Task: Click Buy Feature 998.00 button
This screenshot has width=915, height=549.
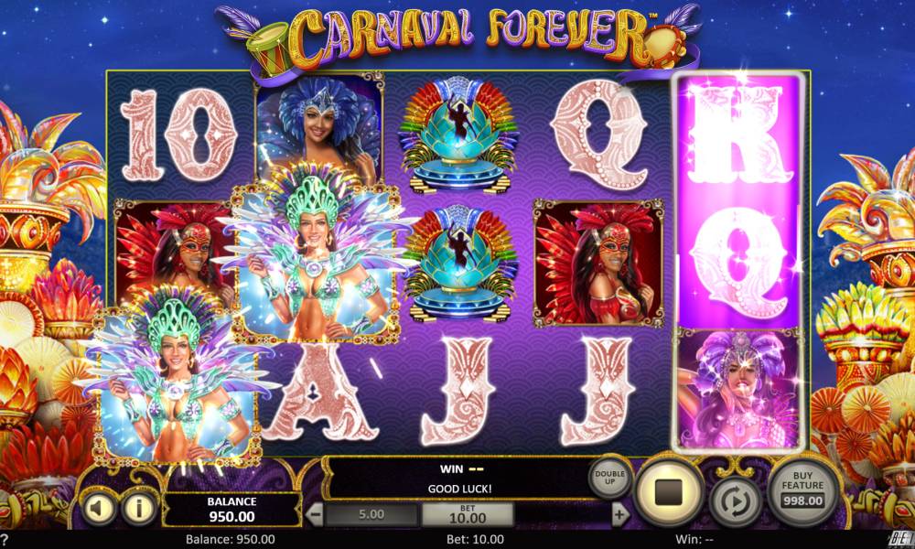Action: (803, 487)
